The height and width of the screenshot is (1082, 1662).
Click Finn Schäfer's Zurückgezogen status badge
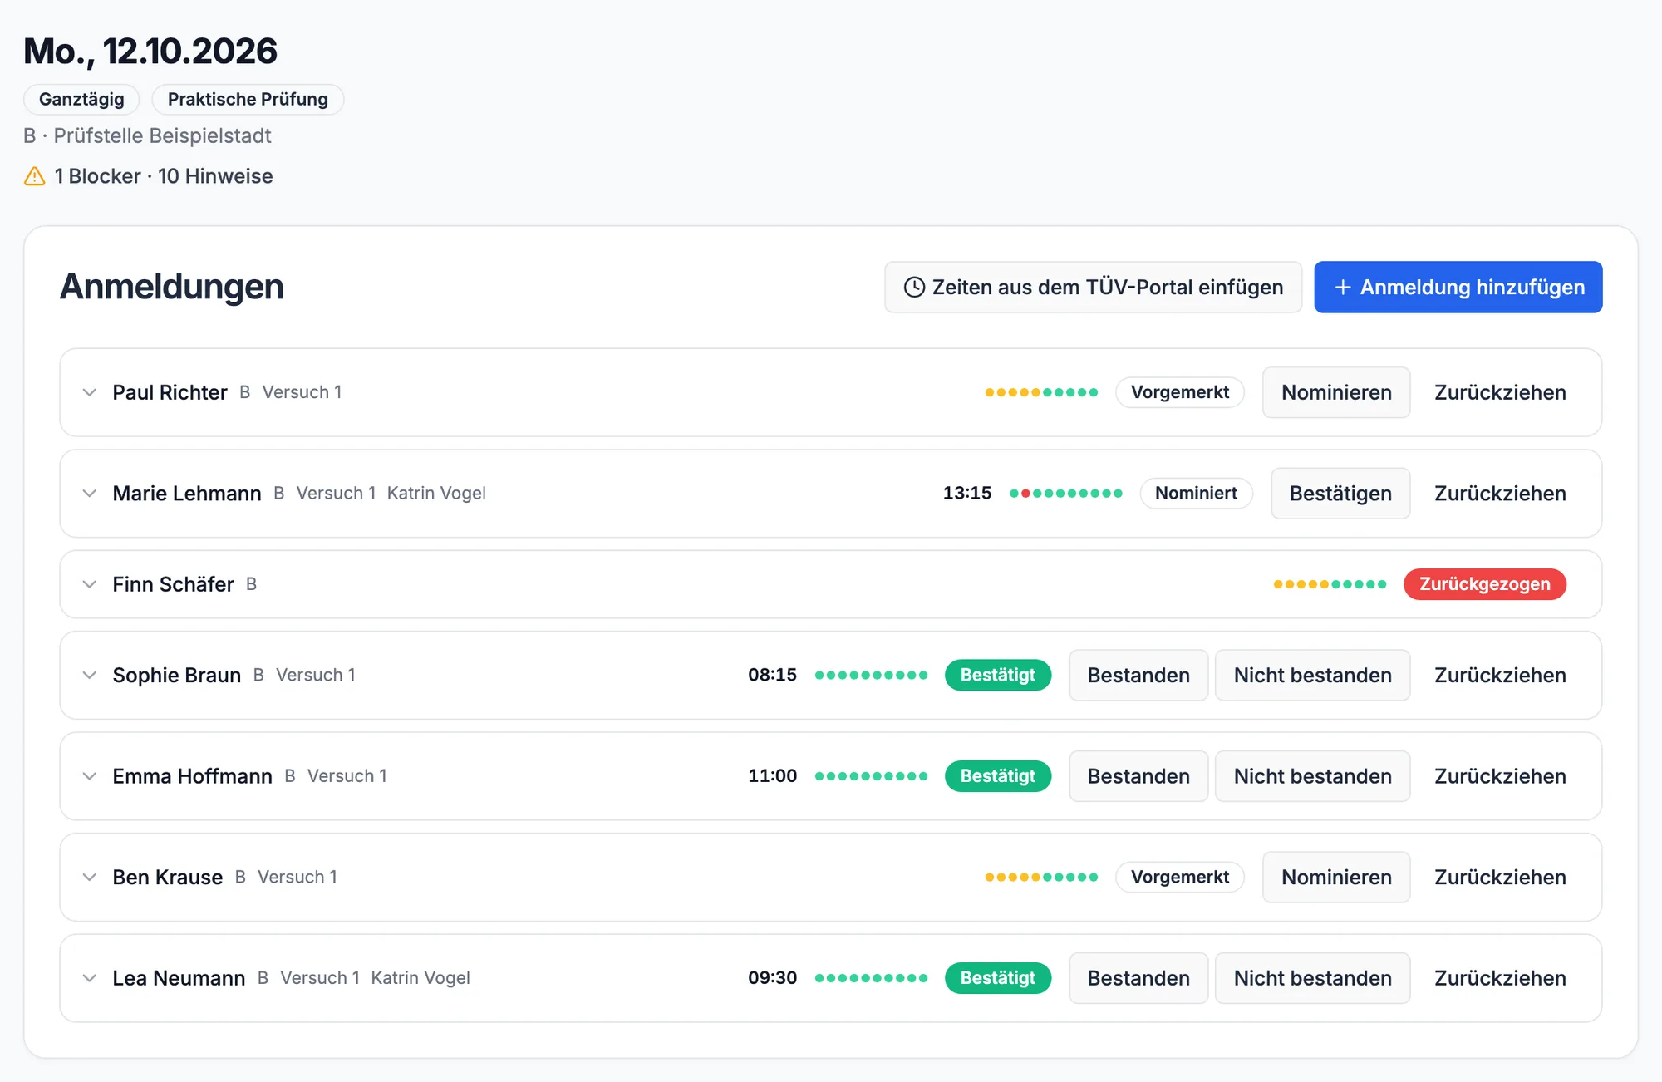[x=1485, y=584]
